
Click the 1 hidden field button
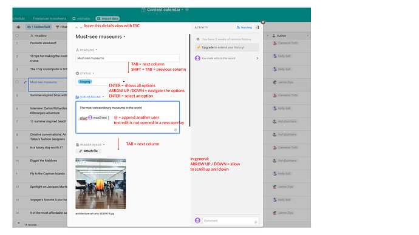(x=39, y=27)
